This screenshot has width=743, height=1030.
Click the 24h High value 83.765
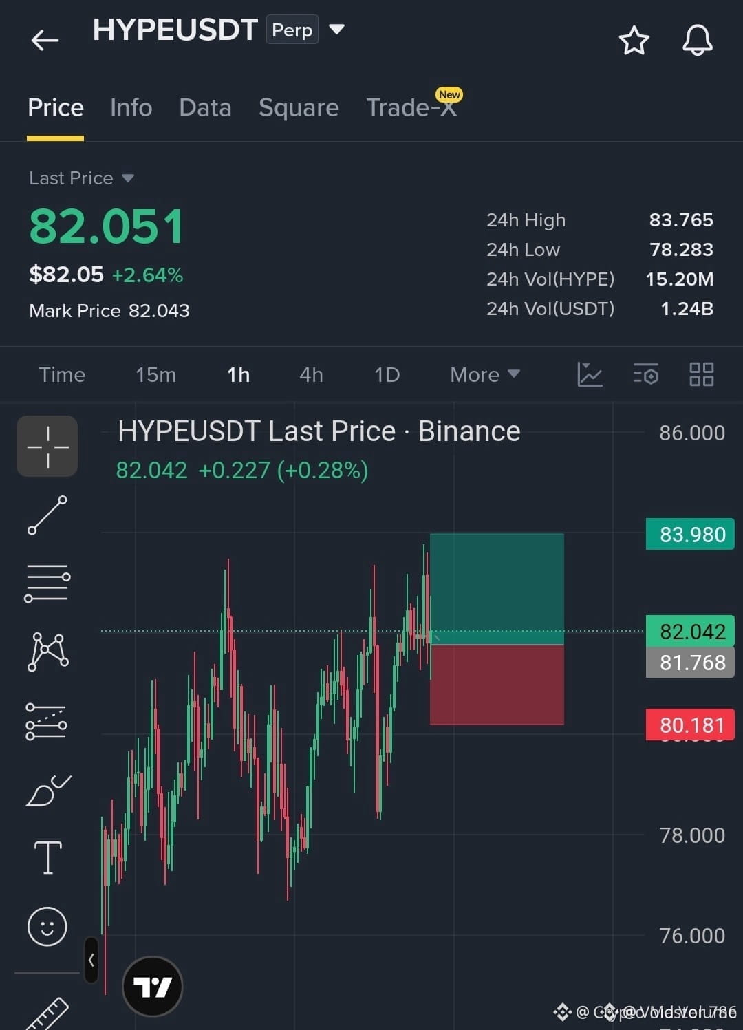[681, 220]
